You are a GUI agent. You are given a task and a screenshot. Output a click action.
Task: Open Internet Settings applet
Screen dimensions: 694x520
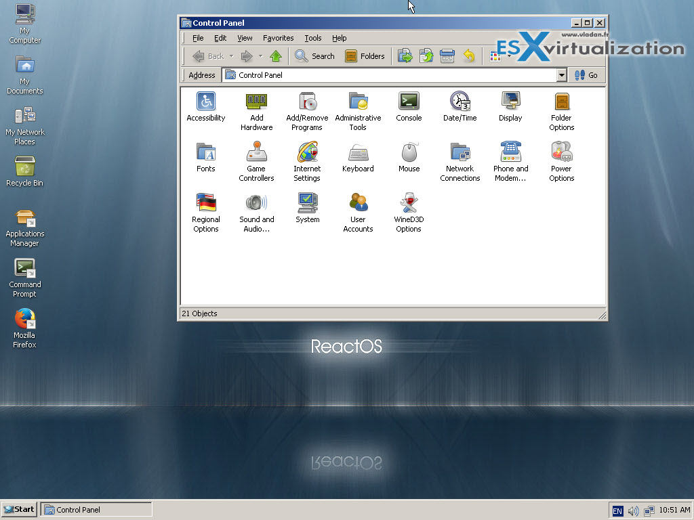tap(307, 162)
